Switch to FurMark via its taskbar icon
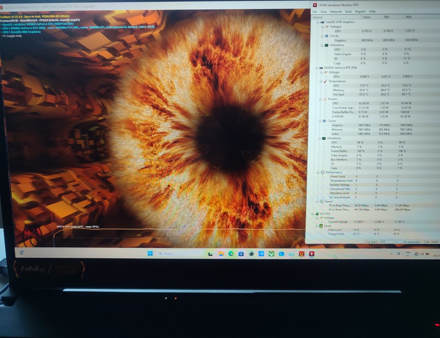Screen dimensions: 440x338 [302, 254]
